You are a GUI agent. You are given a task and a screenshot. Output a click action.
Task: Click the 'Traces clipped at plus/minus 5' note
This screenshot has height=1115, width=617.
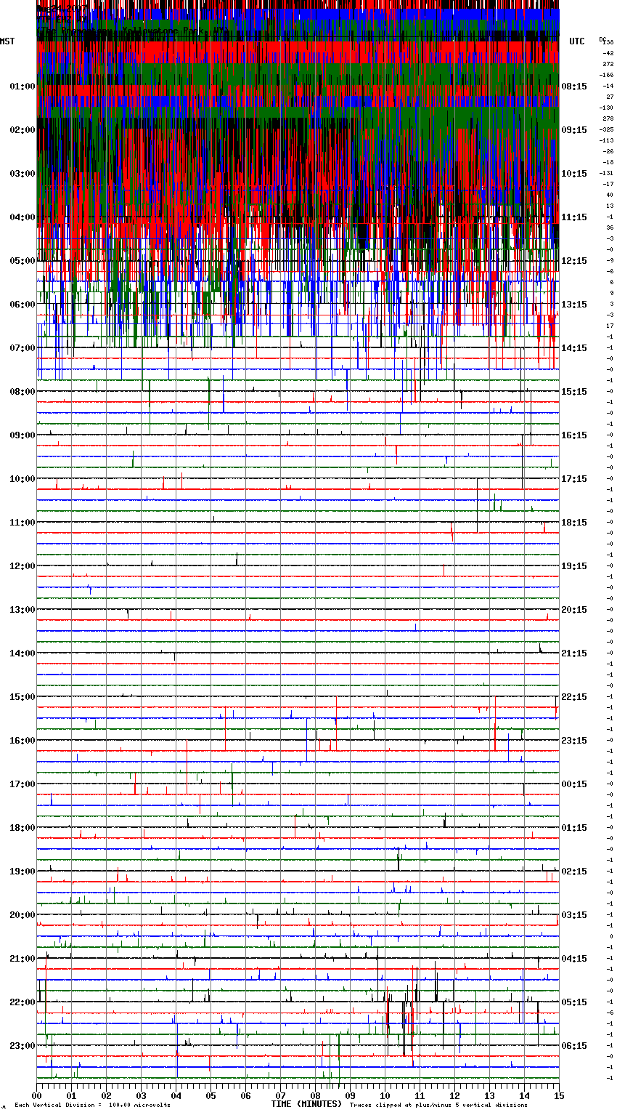438,1105
